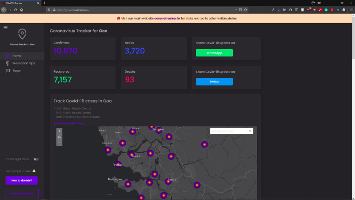The width and height of the screenshot is (355, 200).
Task: Go back in the browser
Action: pos(4,10)
